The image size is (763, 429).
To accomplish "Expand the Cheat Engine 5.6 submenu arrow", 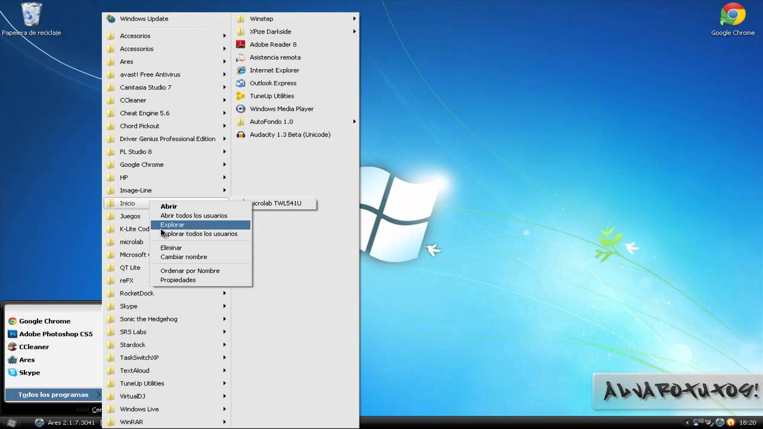I will click(225, 113).
